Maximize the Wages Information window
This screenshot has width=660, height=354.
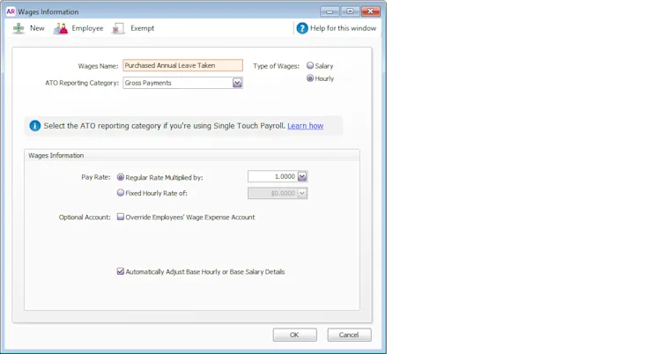(x=350, y=11)
